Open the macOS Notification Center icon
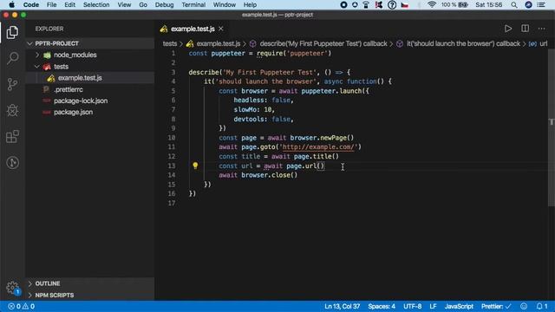 click(541, 4)
